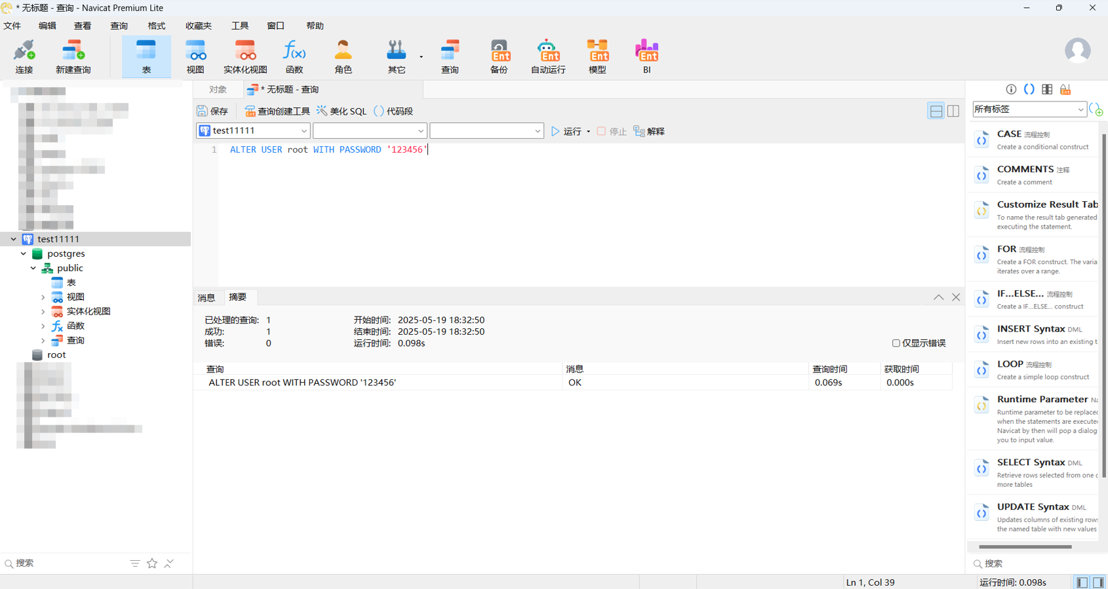Open the 视图 views toolbar icon
This screenshot has height=589, width=1108.
click(195, 56)
